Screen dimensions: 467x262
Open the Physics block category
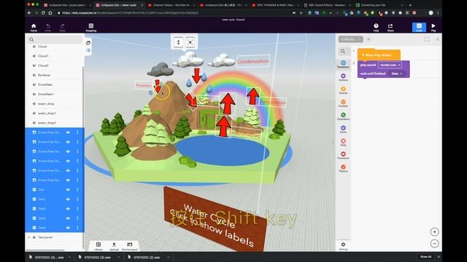click(343, 168)
